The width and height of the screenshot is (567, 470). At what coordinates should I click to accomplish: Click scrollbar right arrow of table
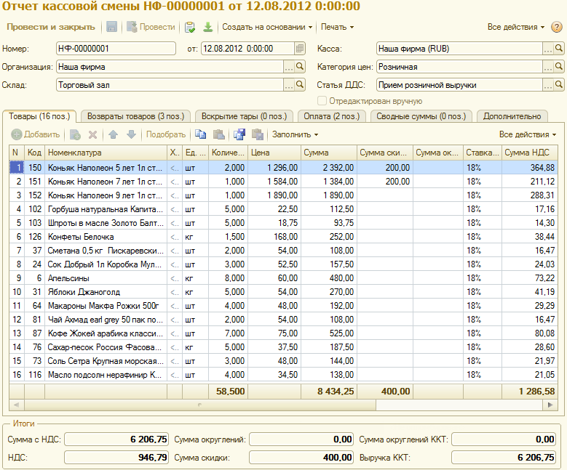tap(550, 405)
